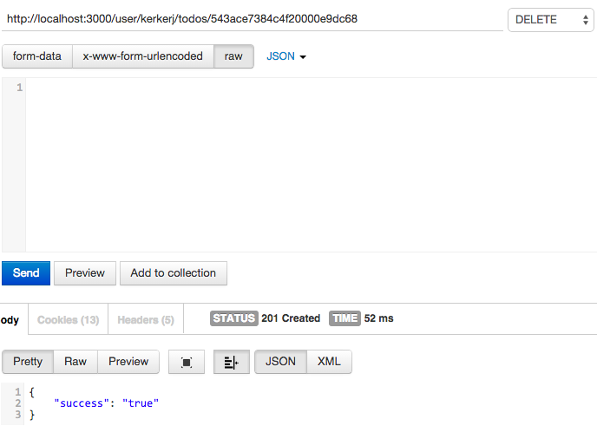Click in the request URL field
The width and height of the screenshot is (597, 439).
[x=252, y=19]
